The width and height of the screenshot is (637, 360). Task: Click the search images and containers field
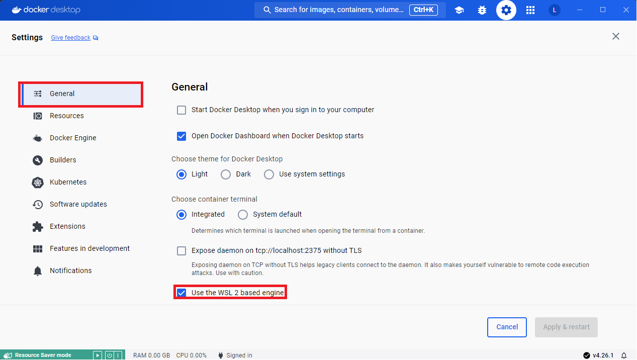point(350,10)
